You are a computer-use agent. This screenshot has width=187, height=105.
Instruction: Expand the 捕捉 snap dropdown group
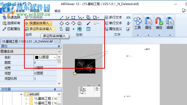coord(159,35)
